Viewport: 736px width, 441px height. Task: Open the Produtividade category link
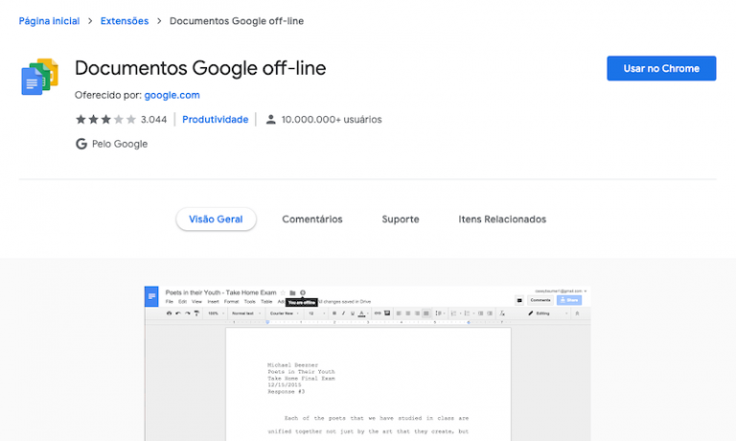click(215, 120)
